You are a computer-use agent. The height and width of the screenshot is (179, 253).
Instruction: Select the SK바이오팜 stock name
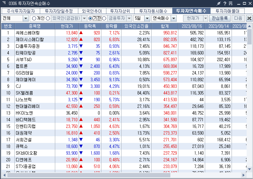coord(26,153)
